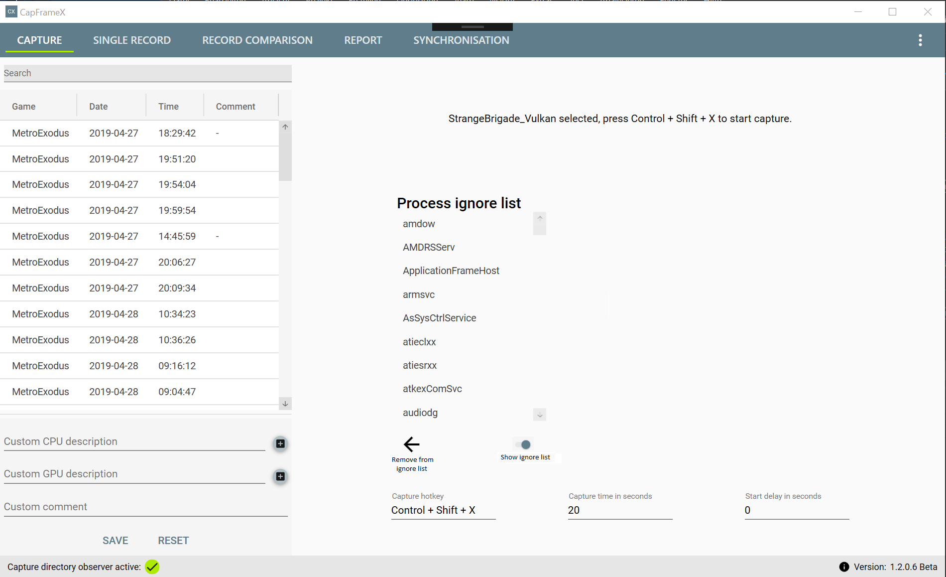Click the Version 1.2.0.6 Beta text
Screen dimensions: 946x577
(x=895, y=567)
